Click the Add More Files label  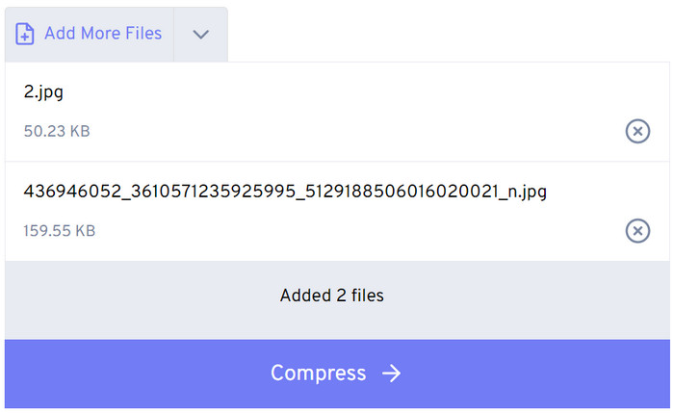click(x=103, y=34)
